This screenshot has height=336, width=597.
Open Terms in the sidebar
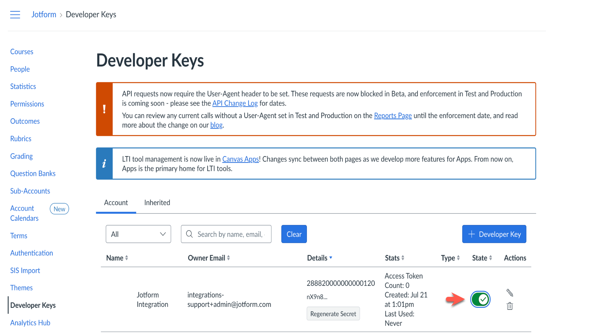tap(19, 236)
